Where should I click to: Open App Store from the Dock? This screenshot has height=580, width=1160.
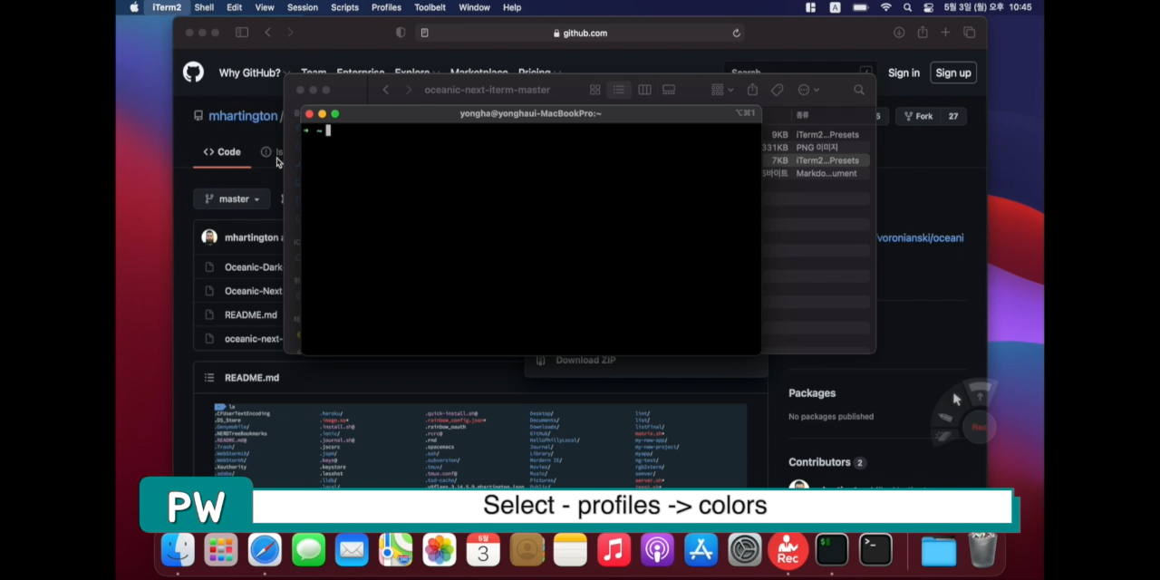pos(701,550)
